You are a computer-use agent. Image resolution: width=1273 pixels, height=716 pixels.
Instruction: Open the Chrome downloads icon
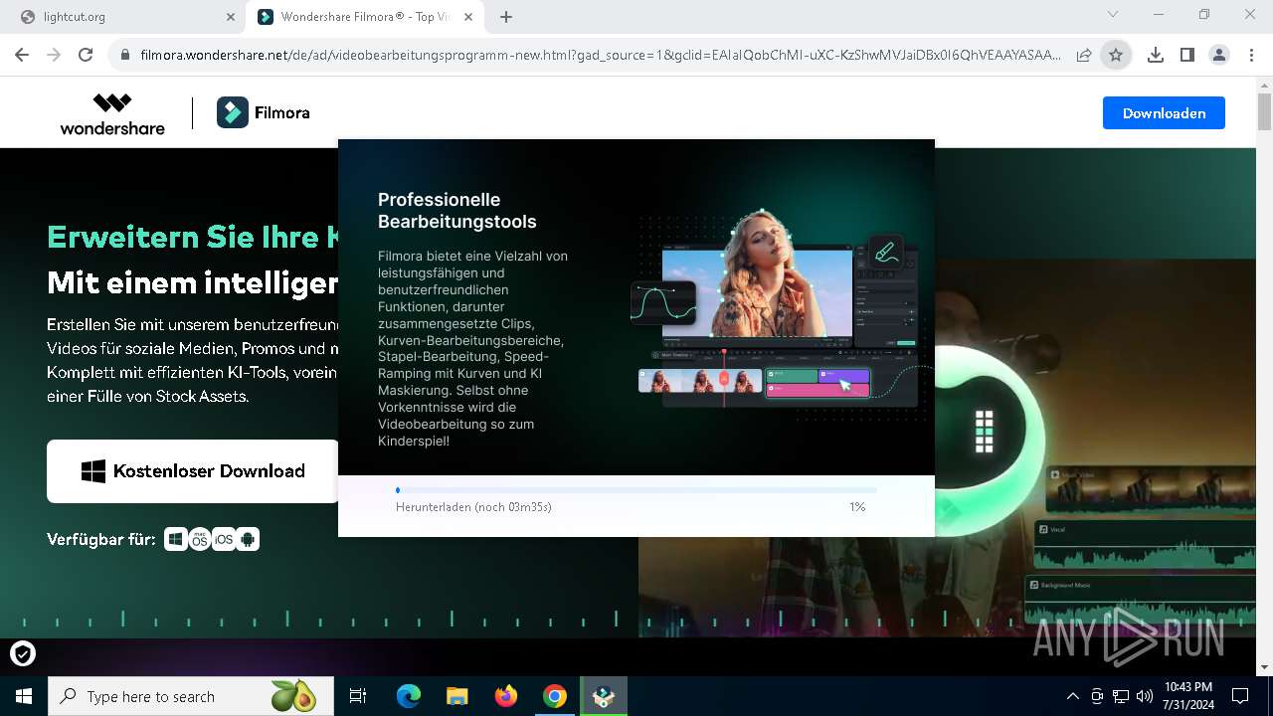tap(1156, 56)
